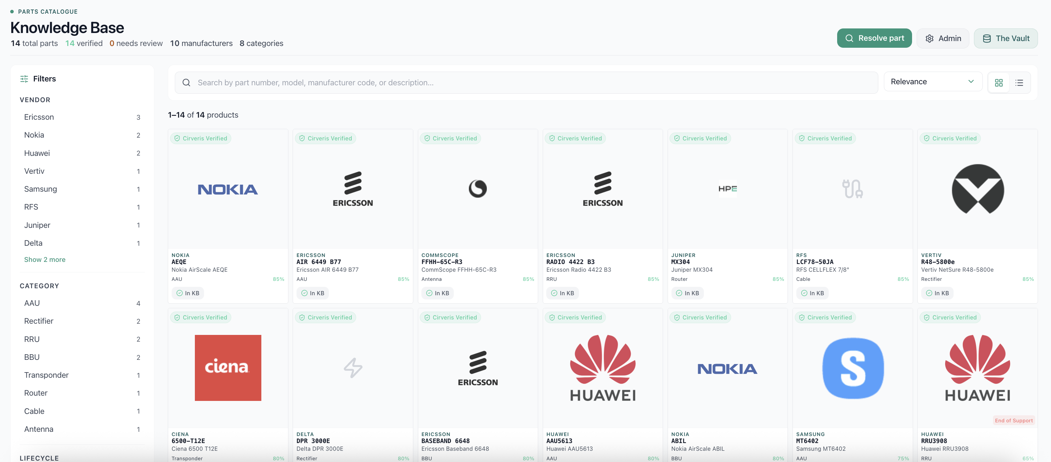Filter by vendor Nokia
Screen dimensions: 1051x462
[x=82, y=135]
